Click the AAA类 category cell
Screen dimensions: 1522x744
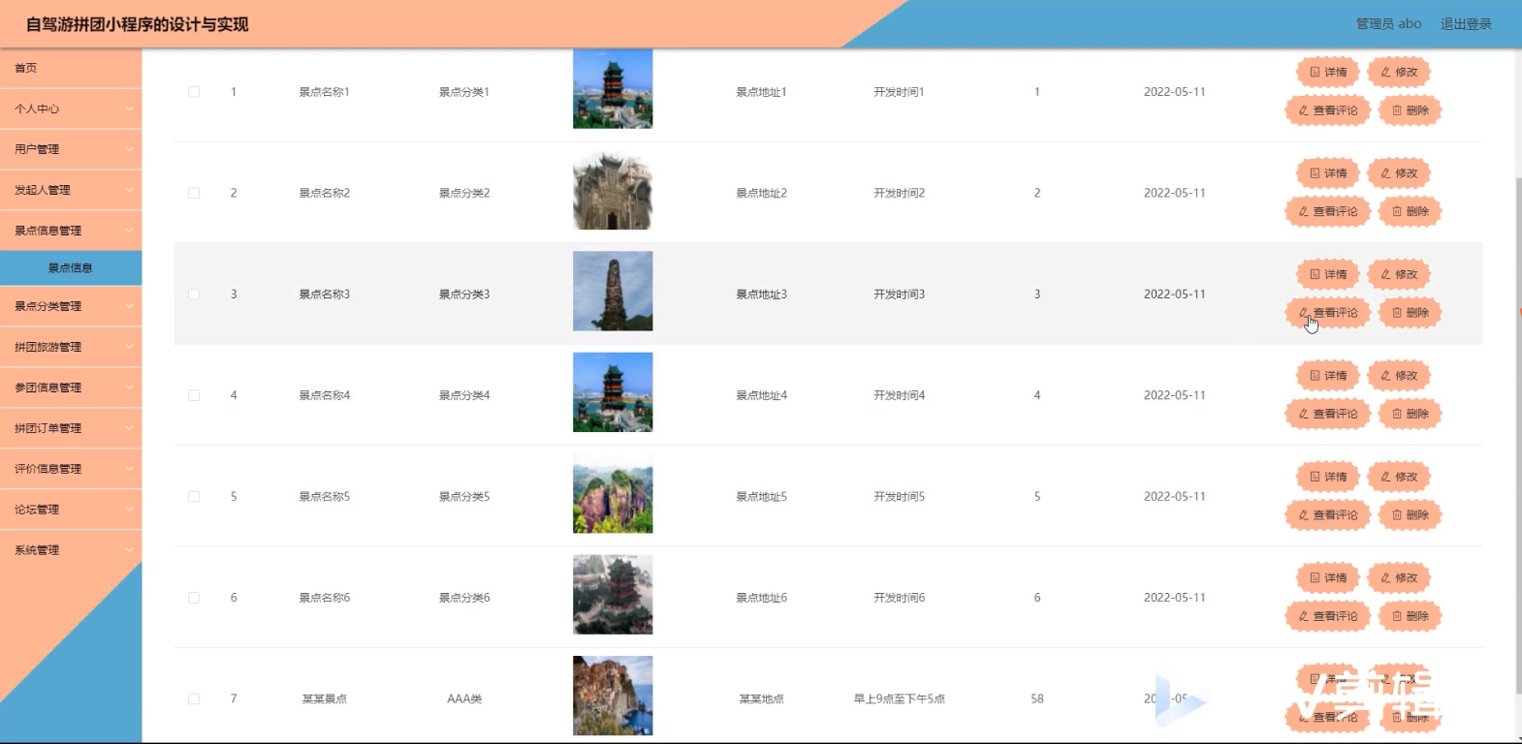(464, 698)
